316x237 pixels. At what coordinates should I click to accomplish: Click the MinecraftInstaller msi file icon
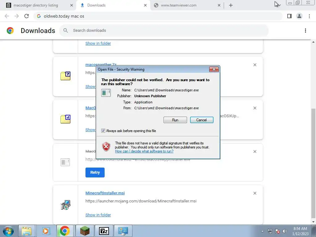pyautogui.click(x=65, y=205)
